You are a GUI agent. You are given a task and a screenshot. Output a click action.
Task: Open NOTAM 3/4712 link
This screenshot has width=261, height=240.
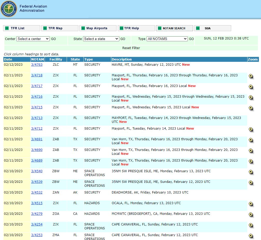37,129
